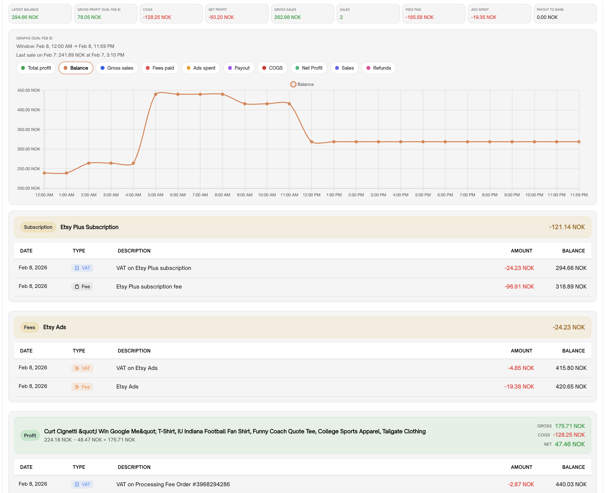605x493 pixels.
Task: Click the 5:00 AM balance data point
Action: click(155, 94)
